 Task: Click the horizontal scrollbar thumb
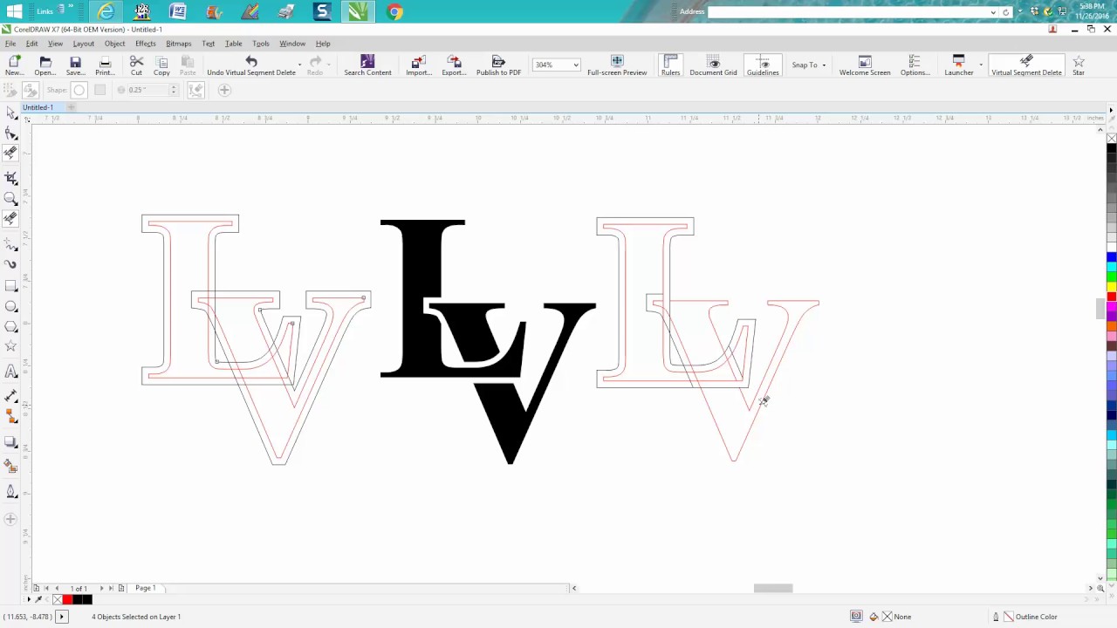coord(772,588)
